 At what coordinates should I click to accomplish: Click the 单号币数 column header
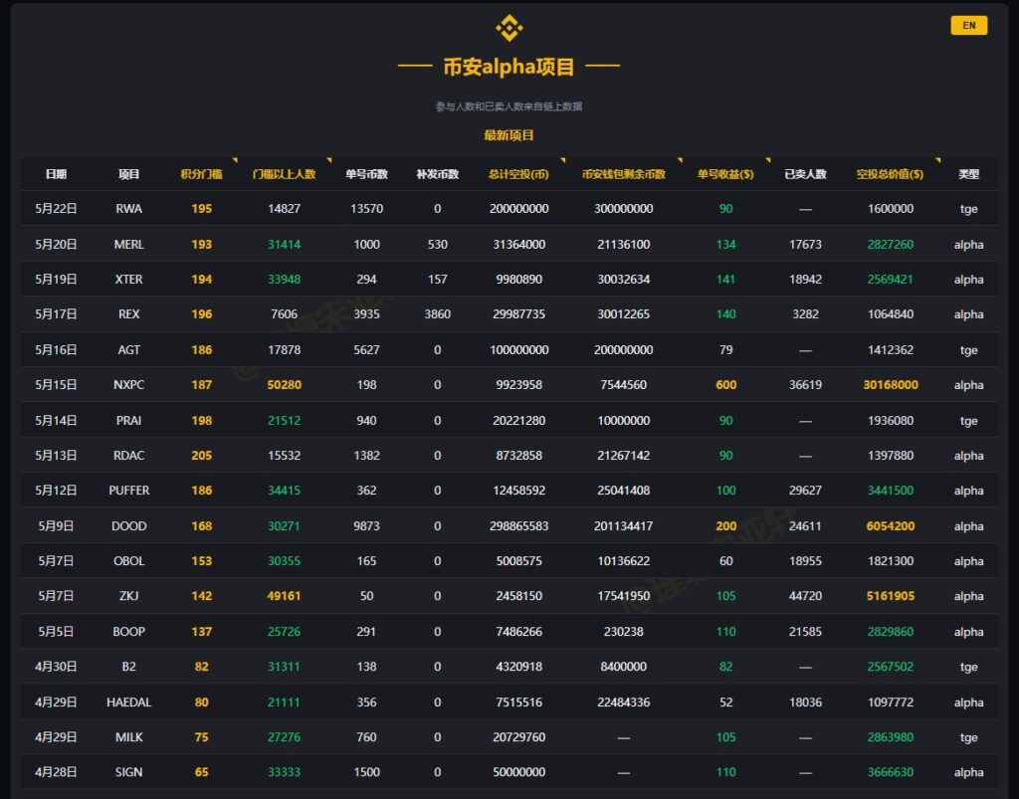(x=366, y=174)
